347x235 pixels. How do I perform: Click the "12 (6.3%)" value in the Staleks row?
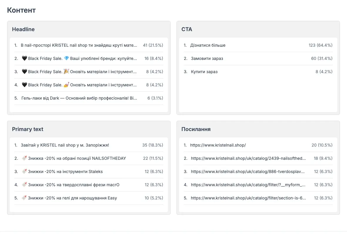154,172
